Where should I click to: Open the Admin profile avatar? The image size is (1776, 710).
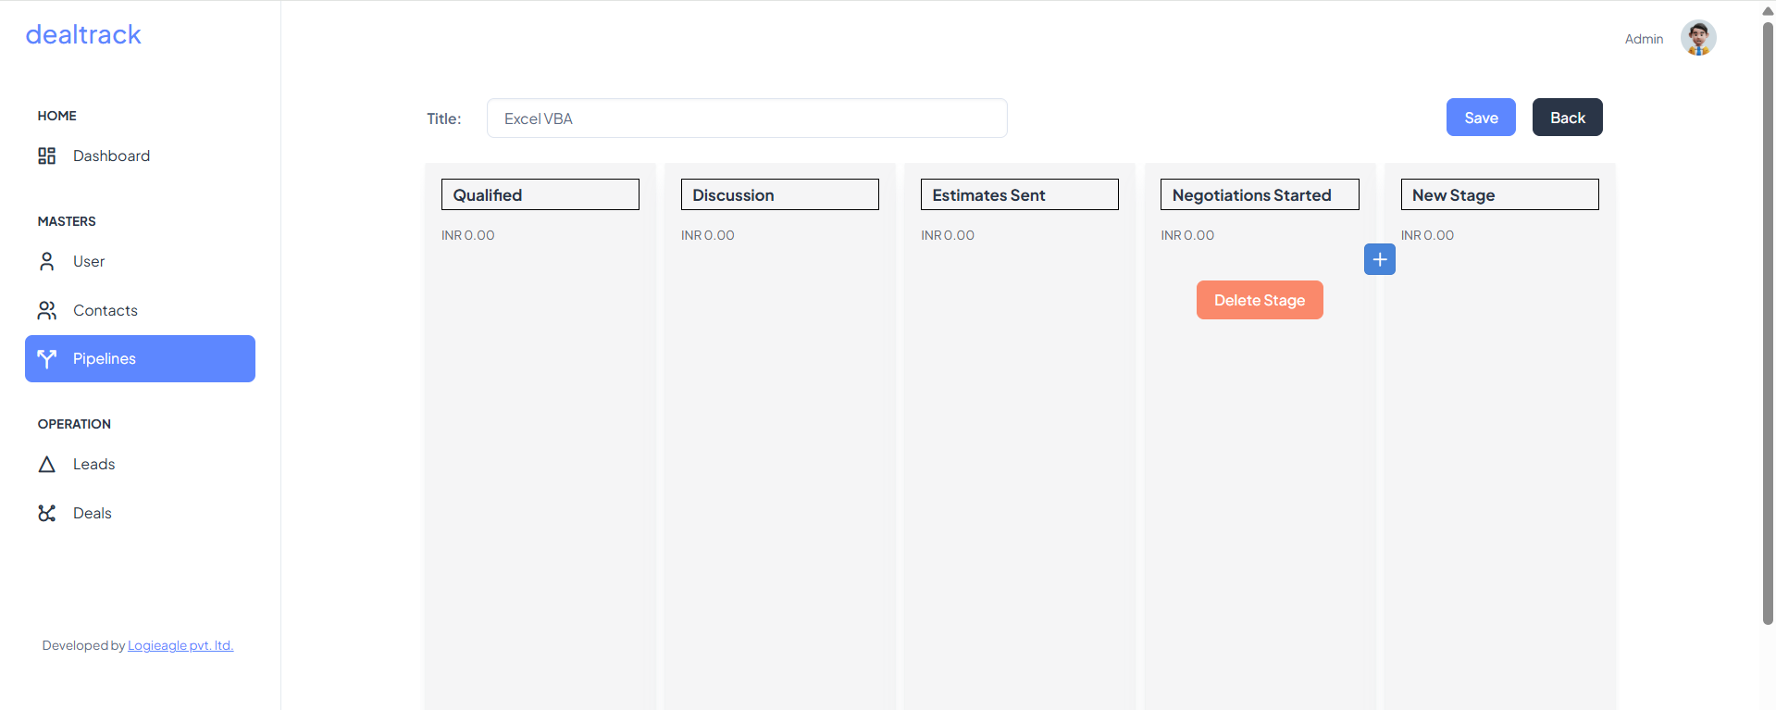[1698, 38]
